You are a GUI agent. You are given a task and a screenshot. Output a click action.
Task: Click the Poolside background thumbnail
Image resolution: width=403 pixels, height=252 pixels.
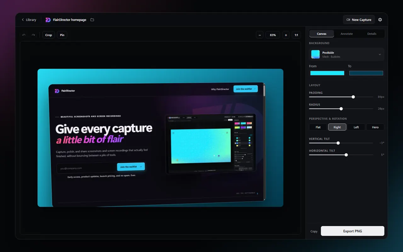[315, 54]
